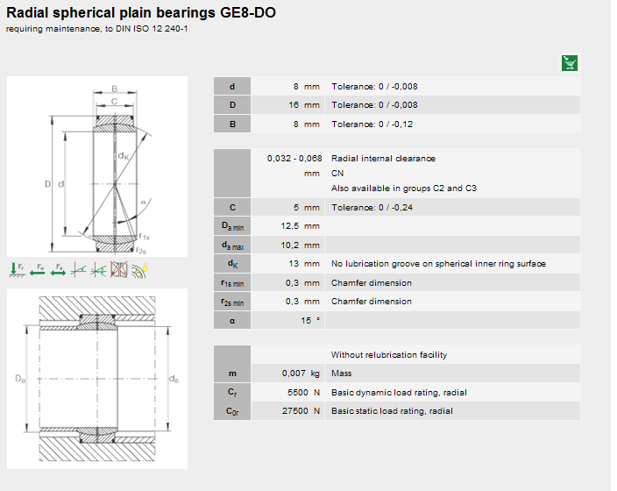The width and height of the screenshot is (617, 491).
Task: Select Also available in groups C2 and C3
Action: click(x=404, y=189)
